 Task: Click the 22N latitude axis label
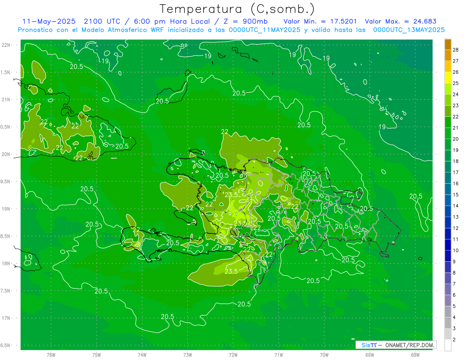point(6,45)
